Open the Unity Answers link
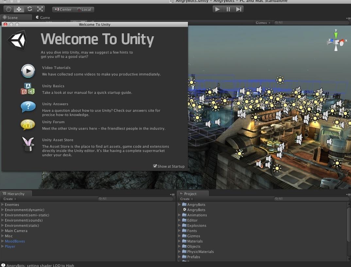This screenshot has width=351, height=267. click(55, 104)
